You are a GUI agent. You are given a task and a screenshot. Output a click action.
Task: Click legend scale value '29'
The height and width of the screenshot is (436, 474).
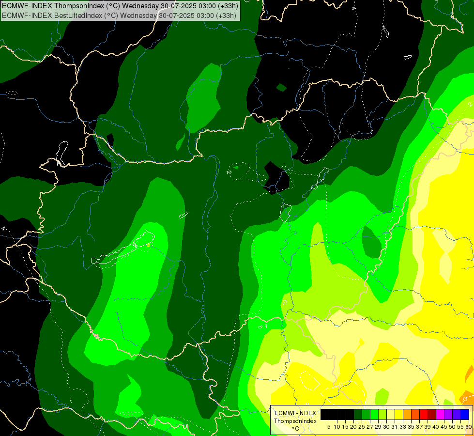pyautogui.click(x=378, y=427)
